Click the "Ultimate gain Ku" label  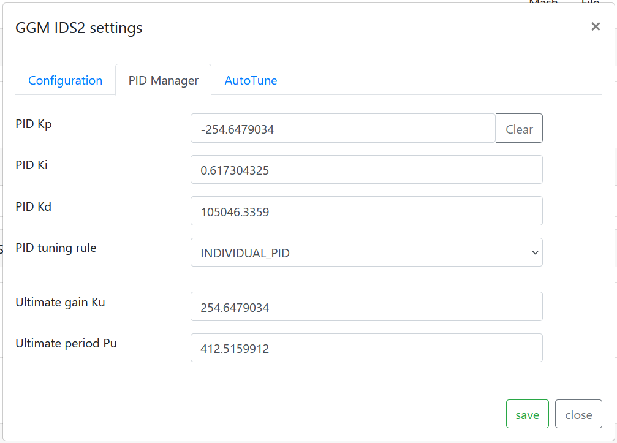pyautogui.click(x=60, y=302)
